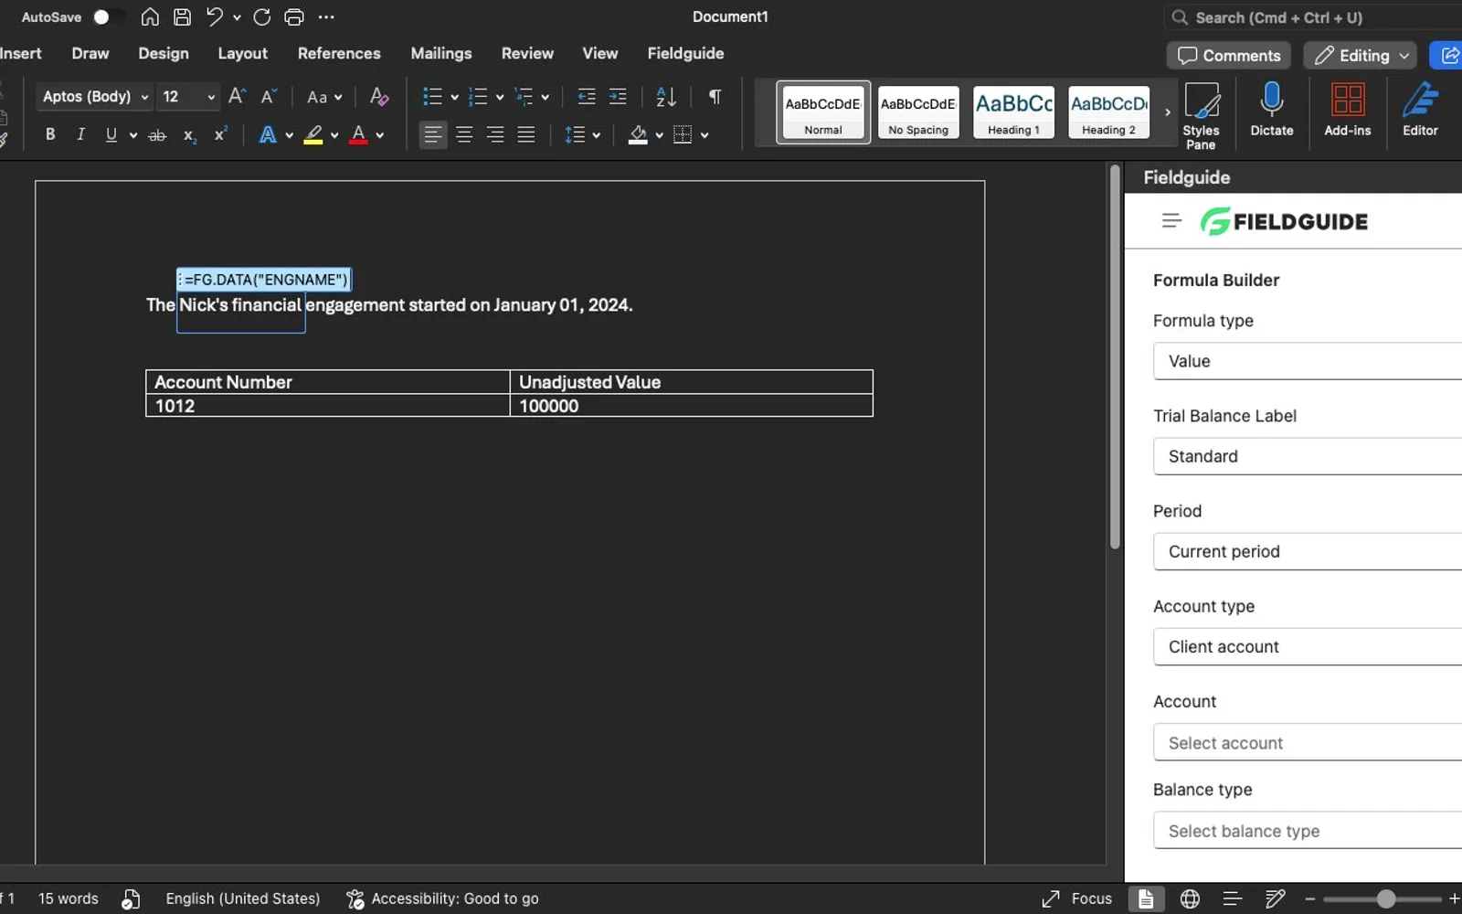Image resolution: width=1462 pixels, height=914 pixels.
Task: Toggle subscript formatting
Action: [x=189, y=135]
